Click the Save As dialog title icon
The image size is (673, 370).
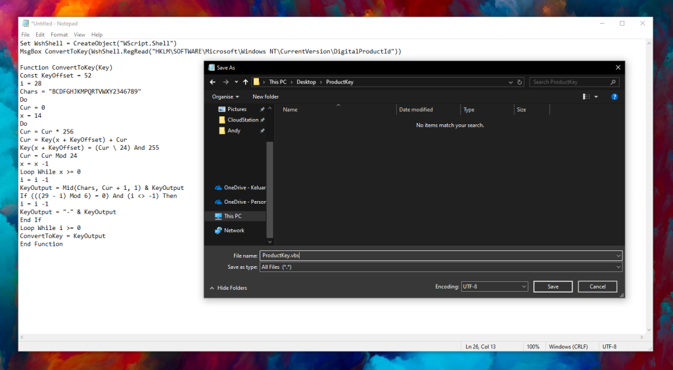(x=211, y=68)
